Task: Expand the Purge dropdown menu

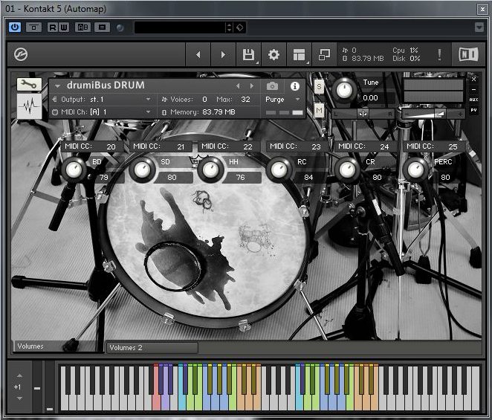Action: (282, 100)
